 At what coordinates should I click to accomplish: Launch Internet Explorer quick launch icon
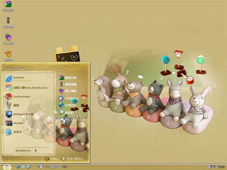coord(18,167)
